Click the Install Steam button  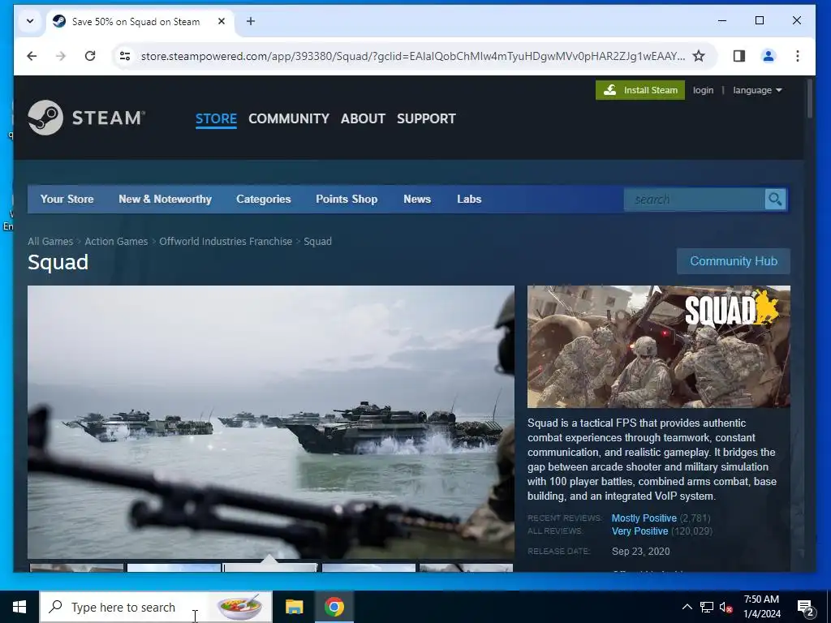click(x=640, y=90)
